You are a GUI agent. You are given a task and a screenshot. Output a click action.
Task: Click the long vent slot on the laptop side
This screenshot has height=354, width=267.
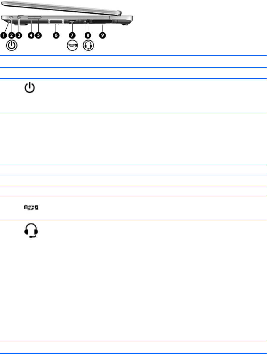click(102, 22)
